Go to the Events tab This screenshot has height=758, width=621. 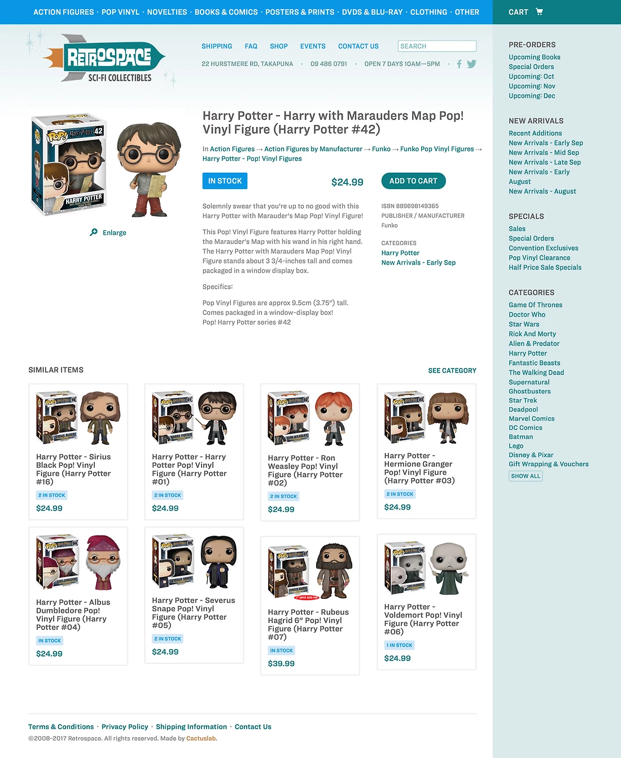coord(313,46)
